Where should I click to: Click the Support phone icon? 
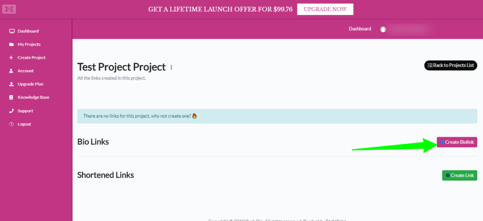[x=11, y=111]
